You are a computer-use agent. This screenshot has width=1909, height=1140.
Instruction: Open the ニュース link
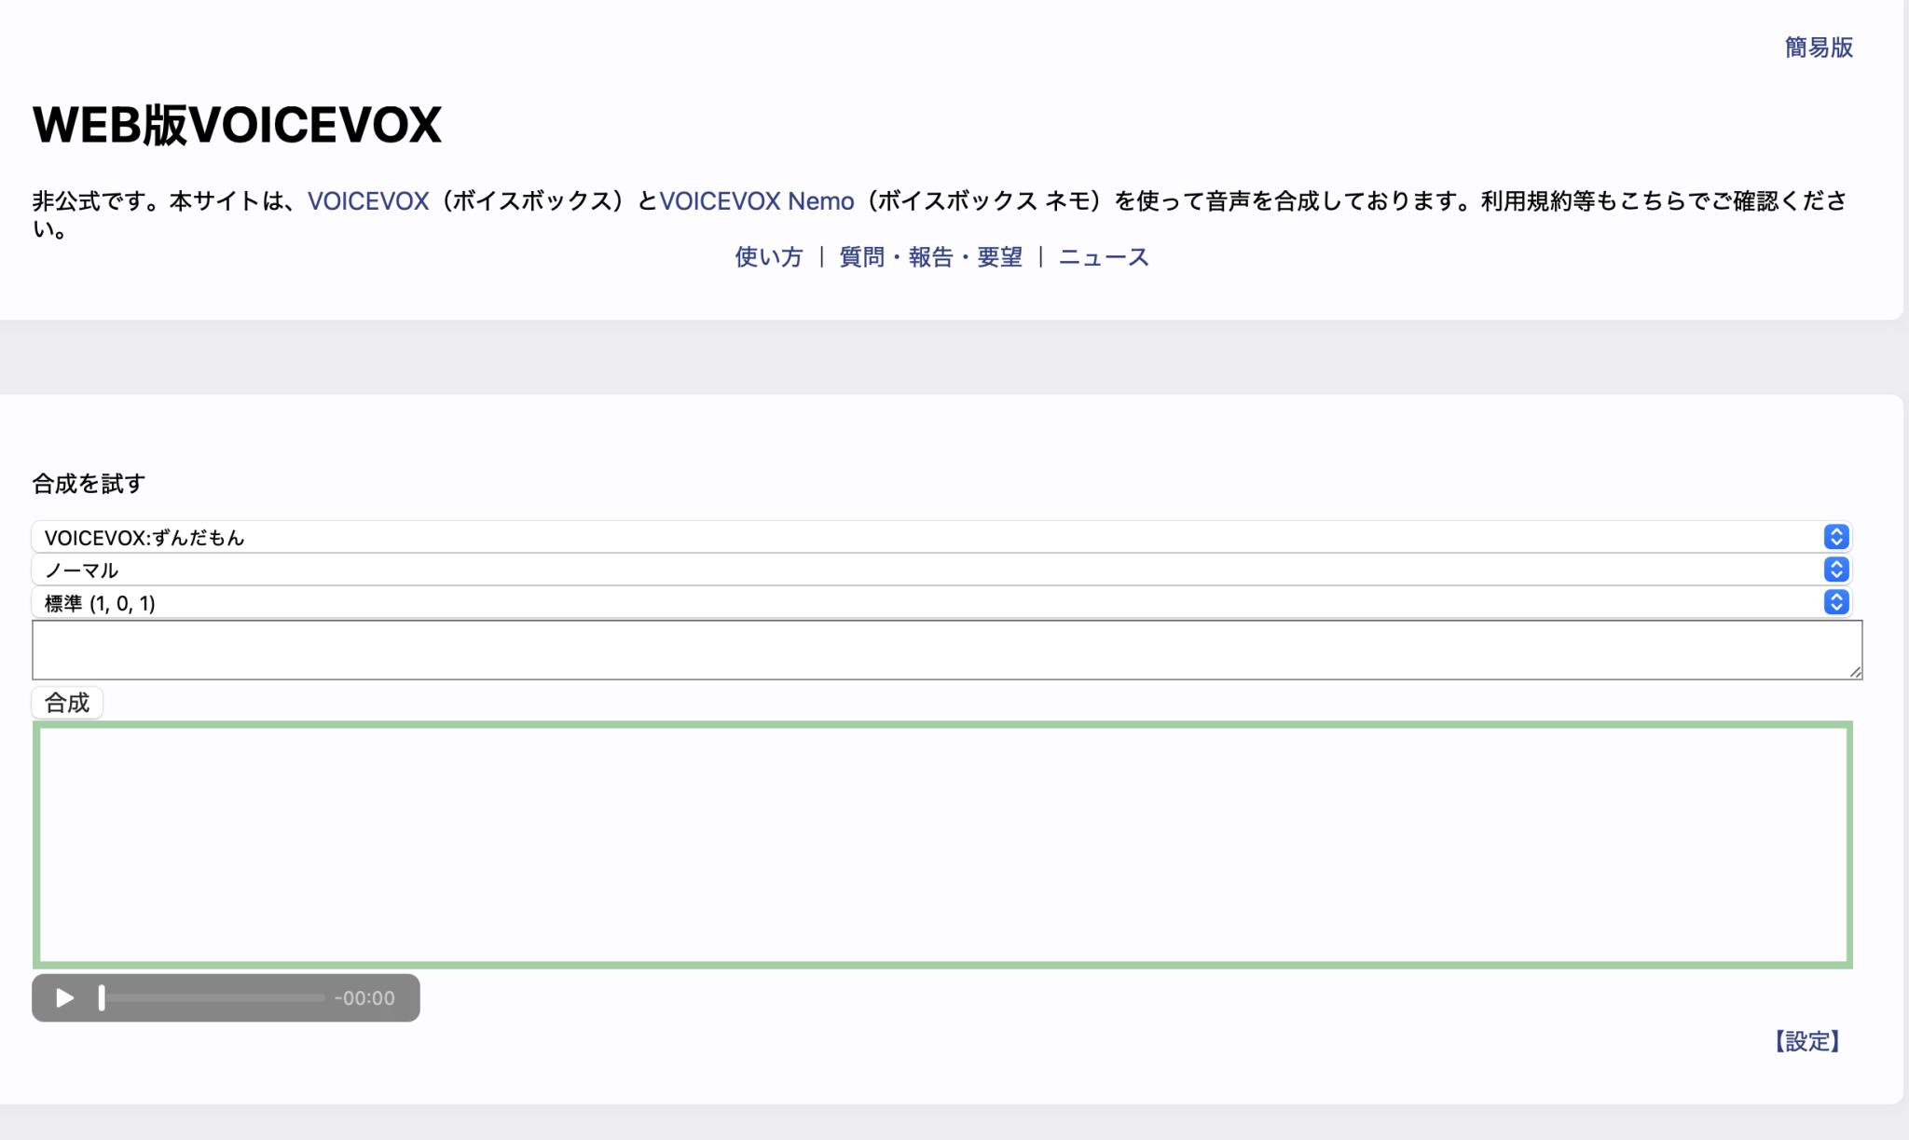(1104, 257)
